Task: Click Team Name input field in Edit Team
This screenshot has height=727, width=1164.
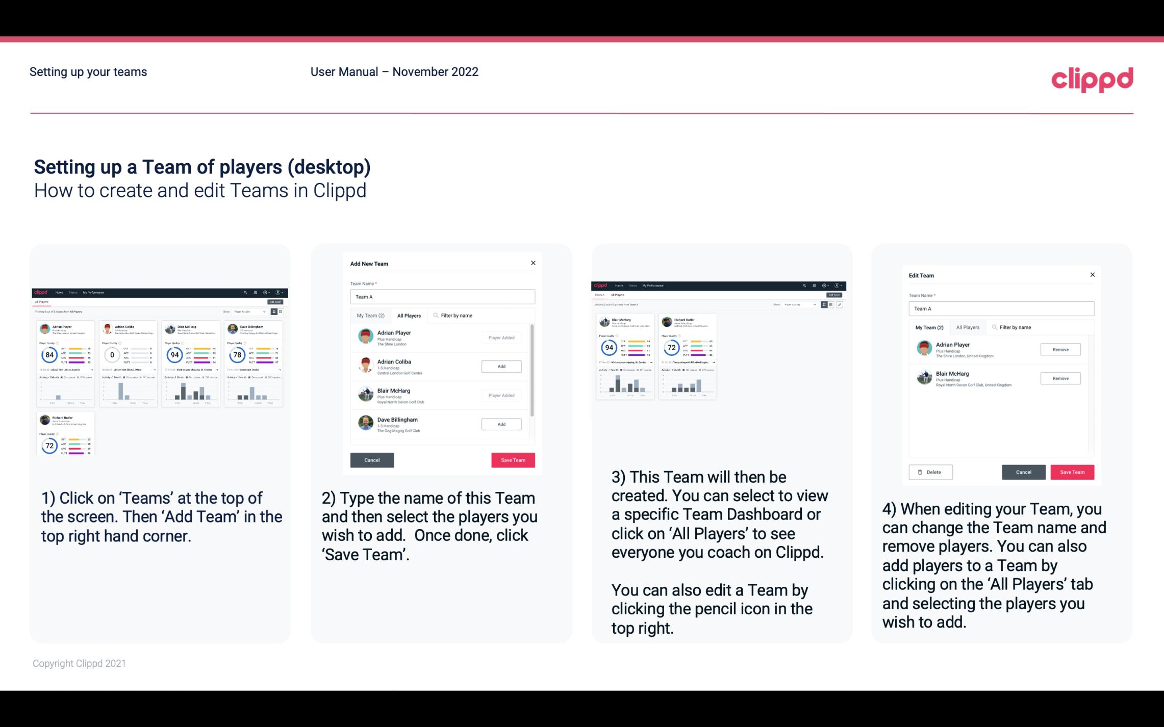Action: [x=1001, y=308]
